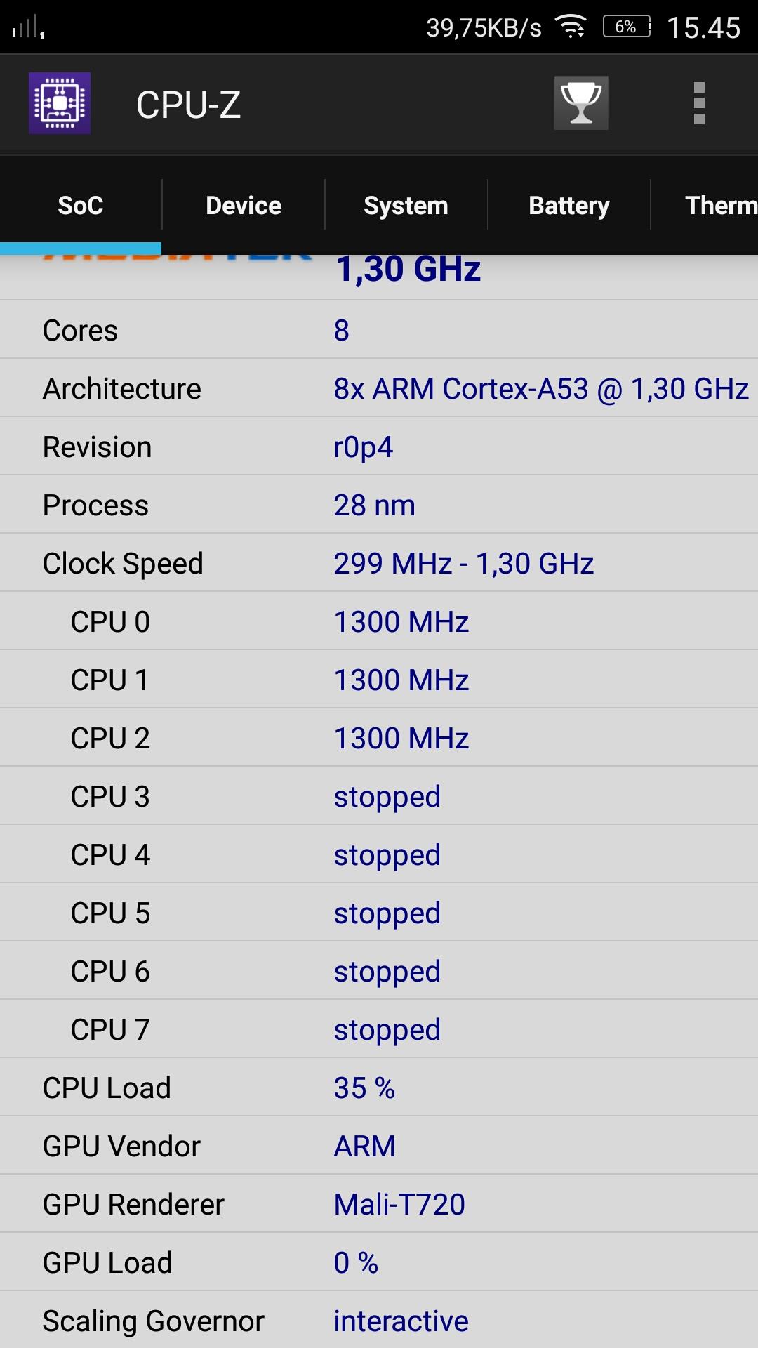Select the CPU Load row

pos(379,1088)
